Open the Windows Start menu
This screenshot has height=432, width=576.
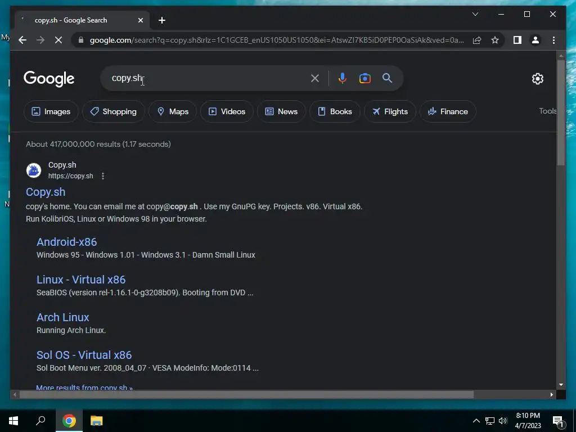[x=13, y=421]
